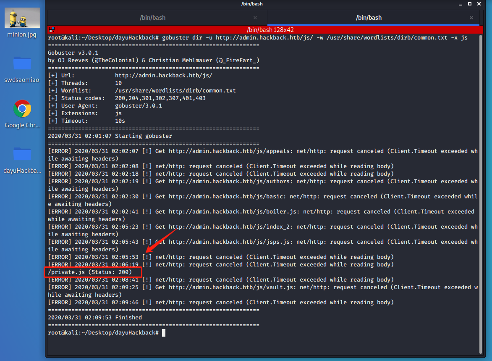
Task: Click the User Agent gobuster/3.0.1 line
Action: coord(105,105)
